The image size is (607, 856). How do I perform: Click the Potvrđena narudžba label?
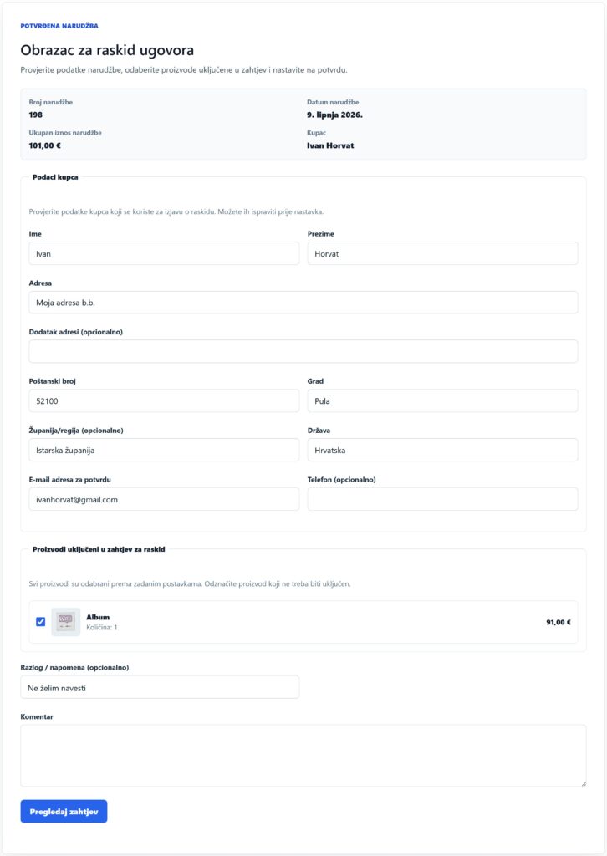(x=59, y=26)
